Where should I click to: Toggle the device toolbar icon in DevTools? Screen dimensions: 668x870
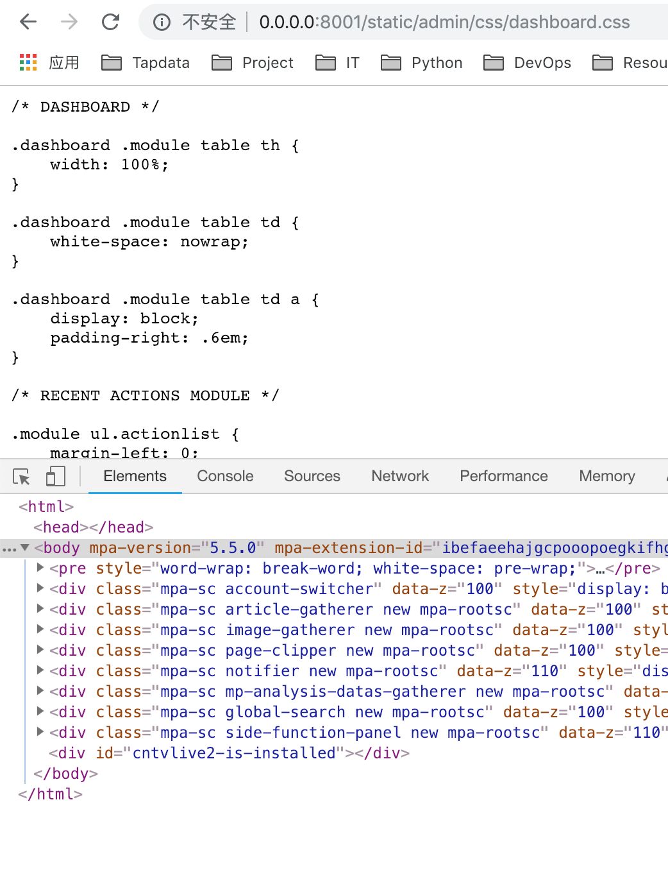tap(56, 476)
